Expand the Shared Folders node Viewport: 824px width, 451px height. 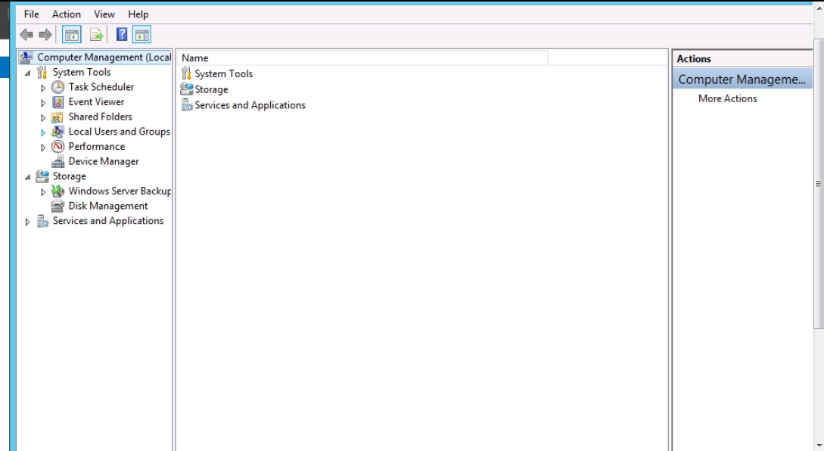[43, 118]
